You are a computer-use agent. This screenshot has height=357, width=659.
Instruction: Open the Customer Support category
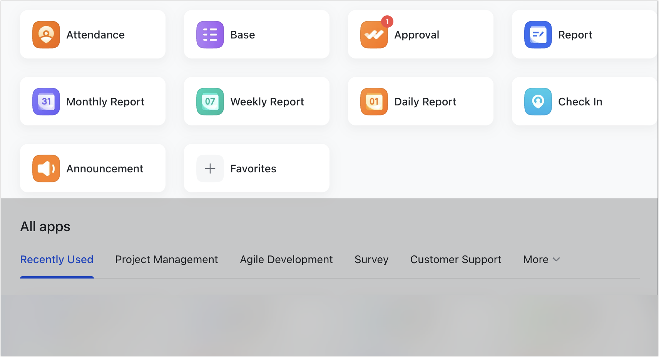(456, 259)
